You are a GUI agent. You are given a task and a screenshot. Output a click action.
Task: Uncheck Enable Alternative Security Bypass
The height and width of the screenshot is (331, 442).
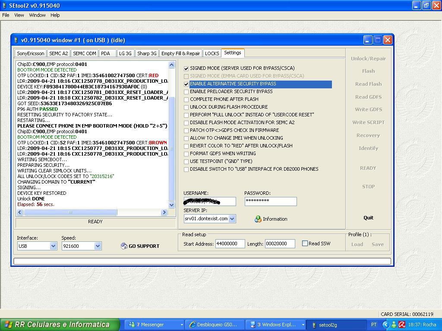coord(186,84)
